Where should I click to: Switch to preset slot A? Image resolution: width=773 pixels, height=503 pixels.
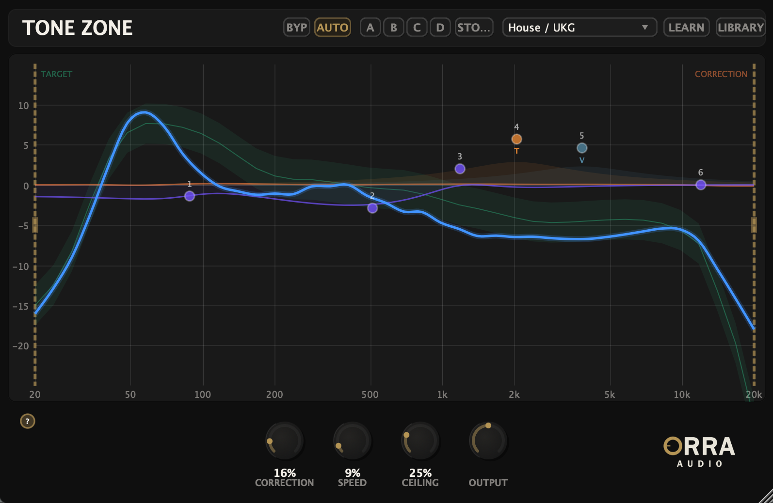(370, 28)
